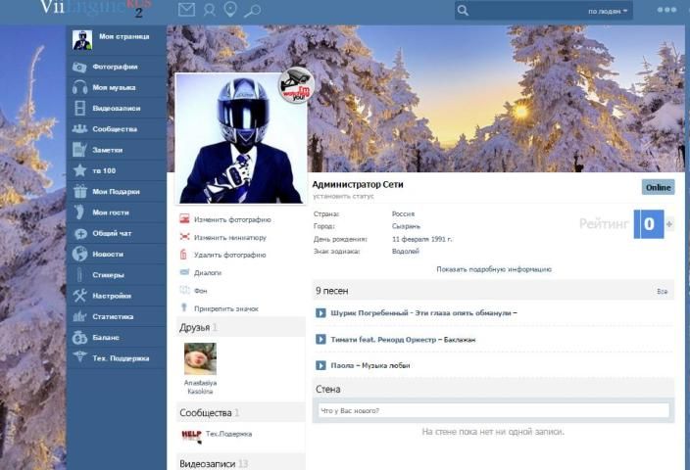The image size is (690, 470).
Task: Open the 'по людям' search filter dropdown
Action: [x=609, y=11]
